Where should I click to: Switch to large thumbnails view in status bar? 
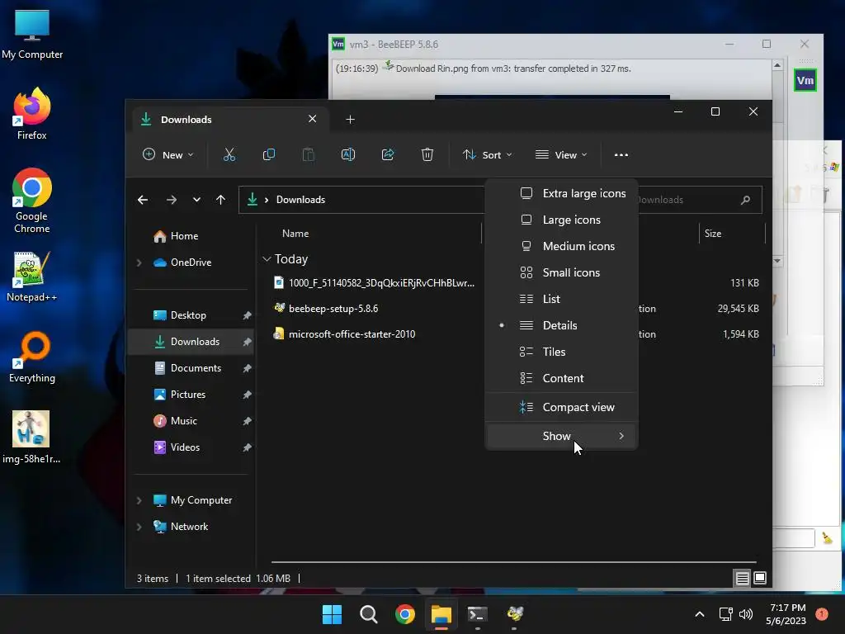tap(760, 579)
